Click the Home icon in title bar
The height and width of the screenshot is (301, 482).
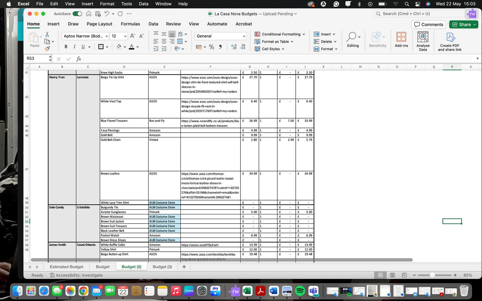89,14
